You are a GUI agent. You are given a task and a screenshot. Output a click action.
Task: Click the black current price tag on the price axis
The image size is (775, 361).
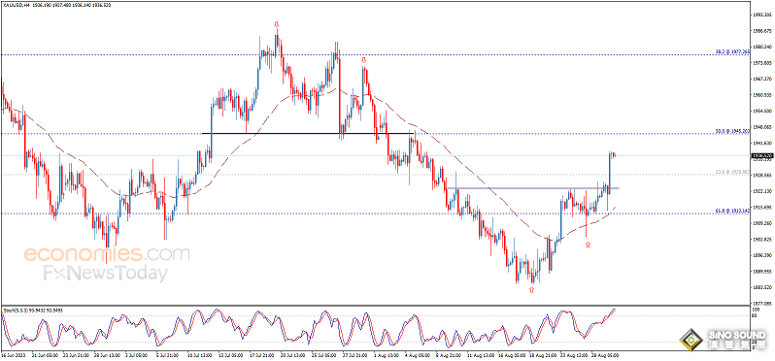tap(761, 156)
